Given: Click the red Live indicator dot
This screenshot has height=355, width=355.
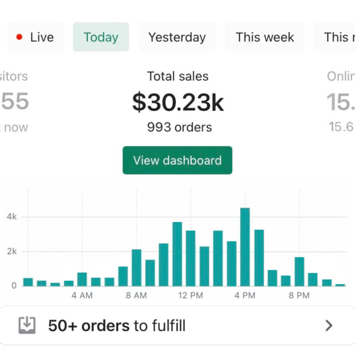Looking at the screenshot, I should [x=19, y=37].
